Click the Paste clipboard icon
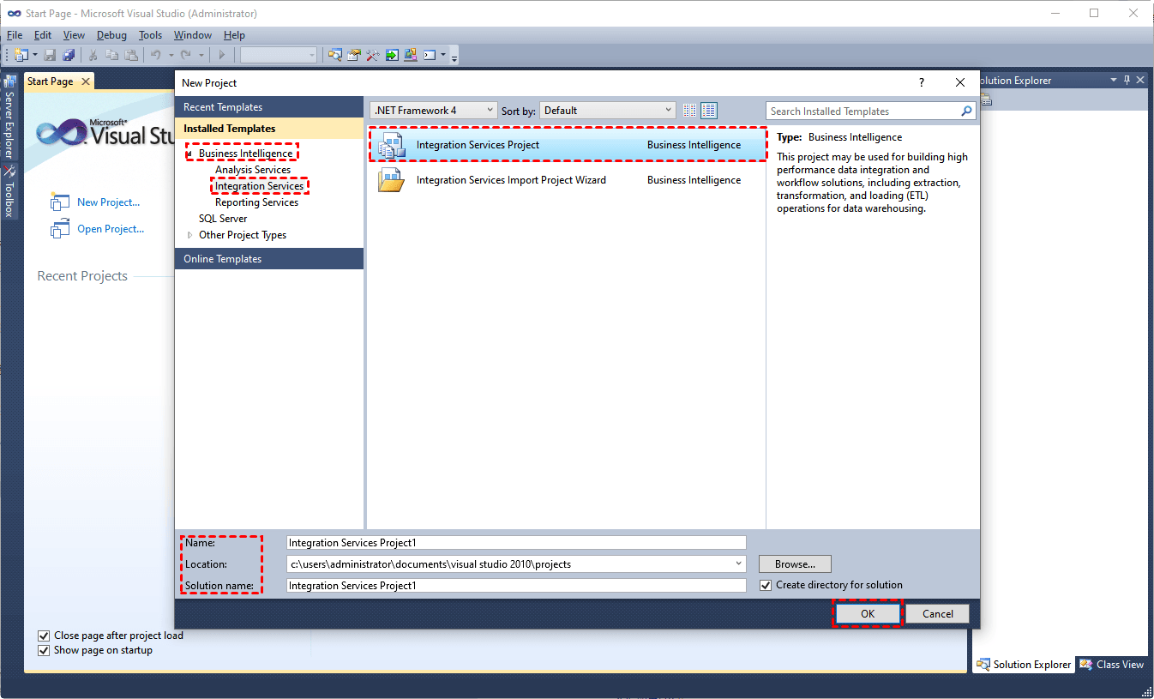Image resolution: width=1154 pixels, height=699 pixels. [131, 55]
